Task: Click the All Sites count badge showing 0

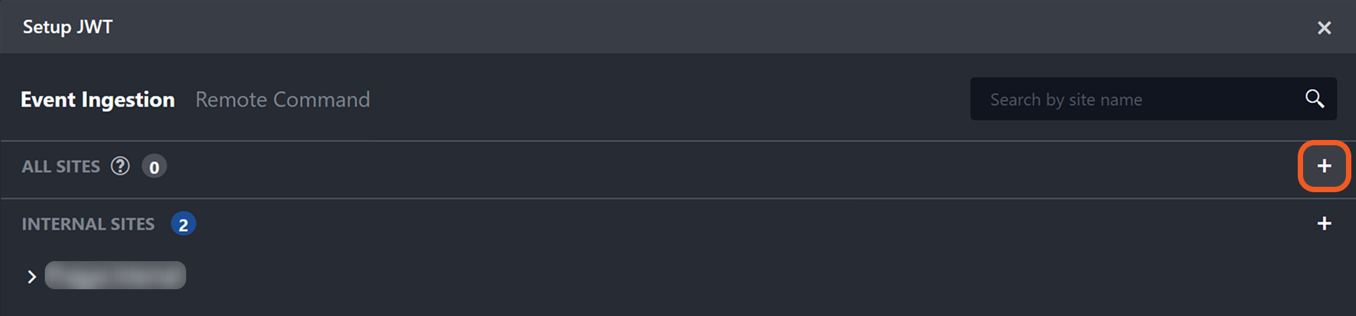Action: [x=154, y=167]
